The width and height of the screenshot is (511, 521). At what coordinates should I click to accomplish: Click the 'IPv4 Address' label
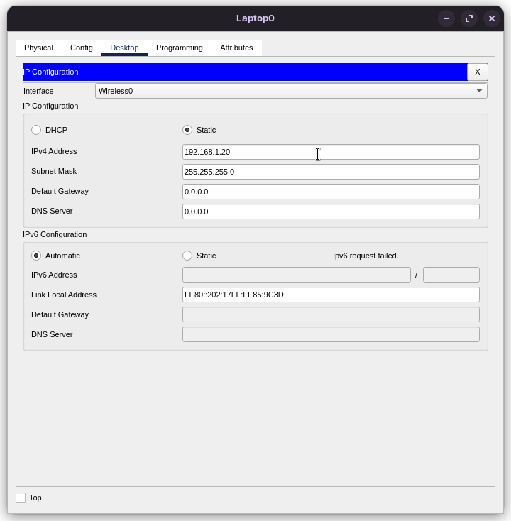pyautogui.click(x=54, y=151)
